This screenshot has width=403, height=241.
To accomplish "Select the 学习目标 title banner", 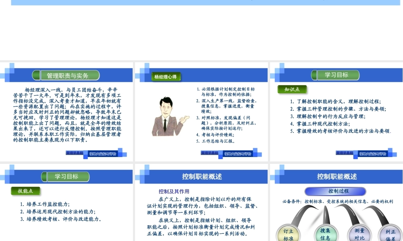I will 336,75.
